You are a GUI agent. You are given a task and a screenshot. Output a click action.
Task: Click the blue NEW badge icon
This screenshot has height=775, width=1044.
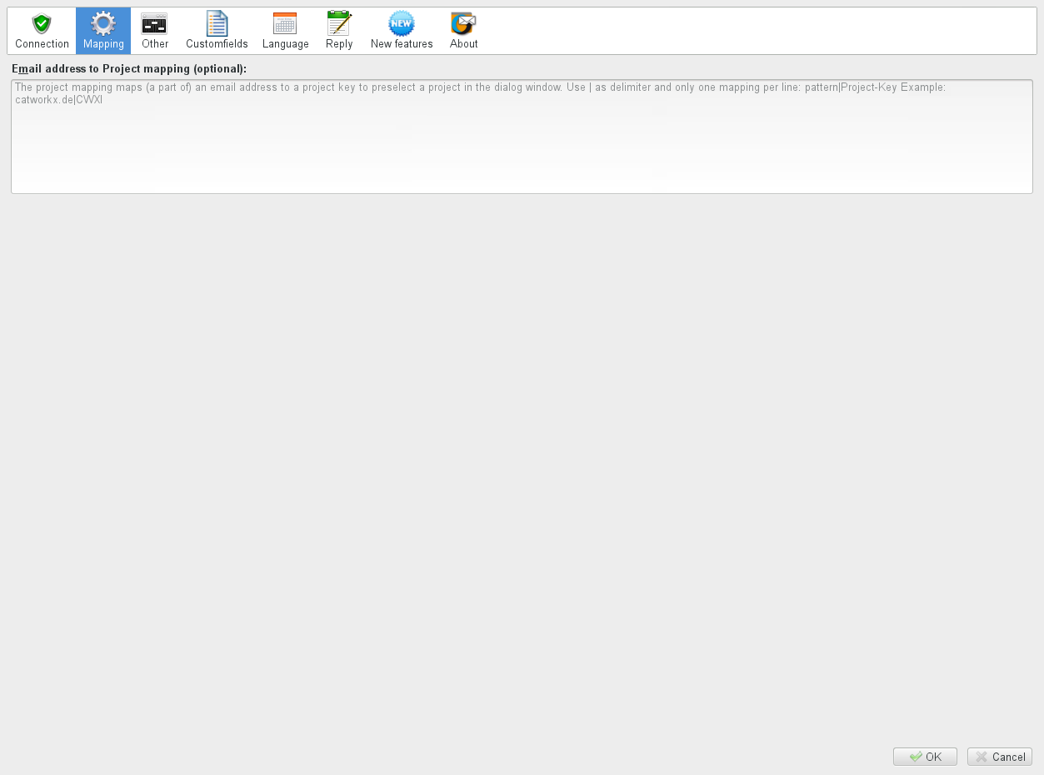(402, 23)
